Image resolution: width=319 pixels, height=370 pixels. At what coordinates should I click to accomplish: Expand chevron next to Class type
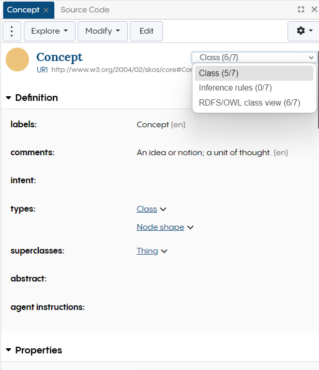point(163,209)
